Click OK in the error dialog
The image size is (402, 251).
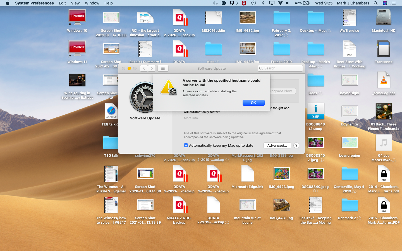pyautogui.click(x=253, y=103)
